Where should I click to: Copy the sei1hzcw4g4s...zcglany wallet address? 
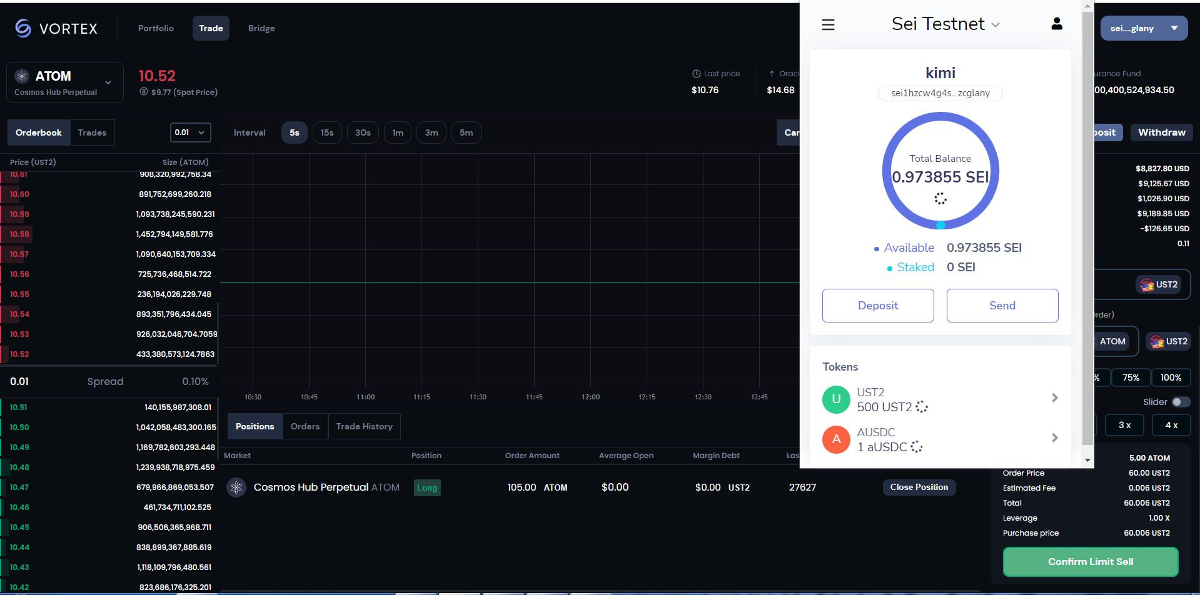tap(940, 93)
